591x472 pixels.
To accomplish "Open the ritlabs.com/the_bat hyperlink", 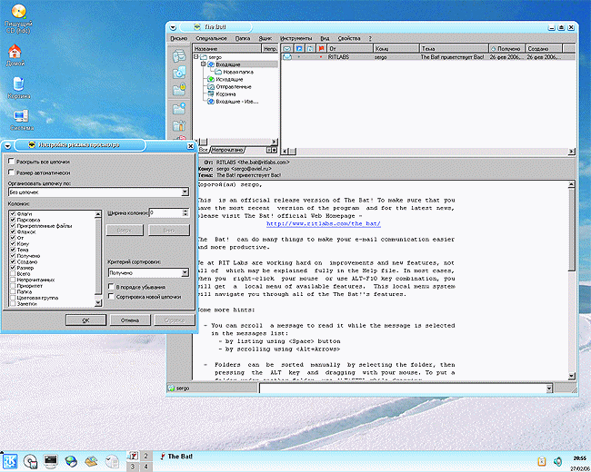I will click(x=324, y=223).
